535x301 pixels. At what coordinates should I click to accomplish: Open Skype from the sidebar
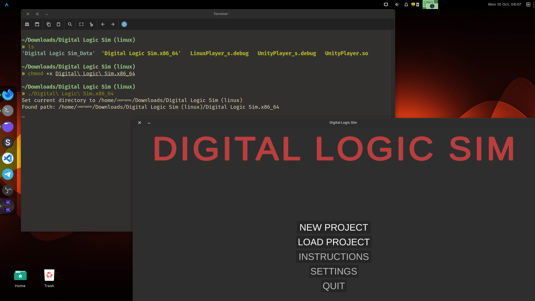click(8, 142)
